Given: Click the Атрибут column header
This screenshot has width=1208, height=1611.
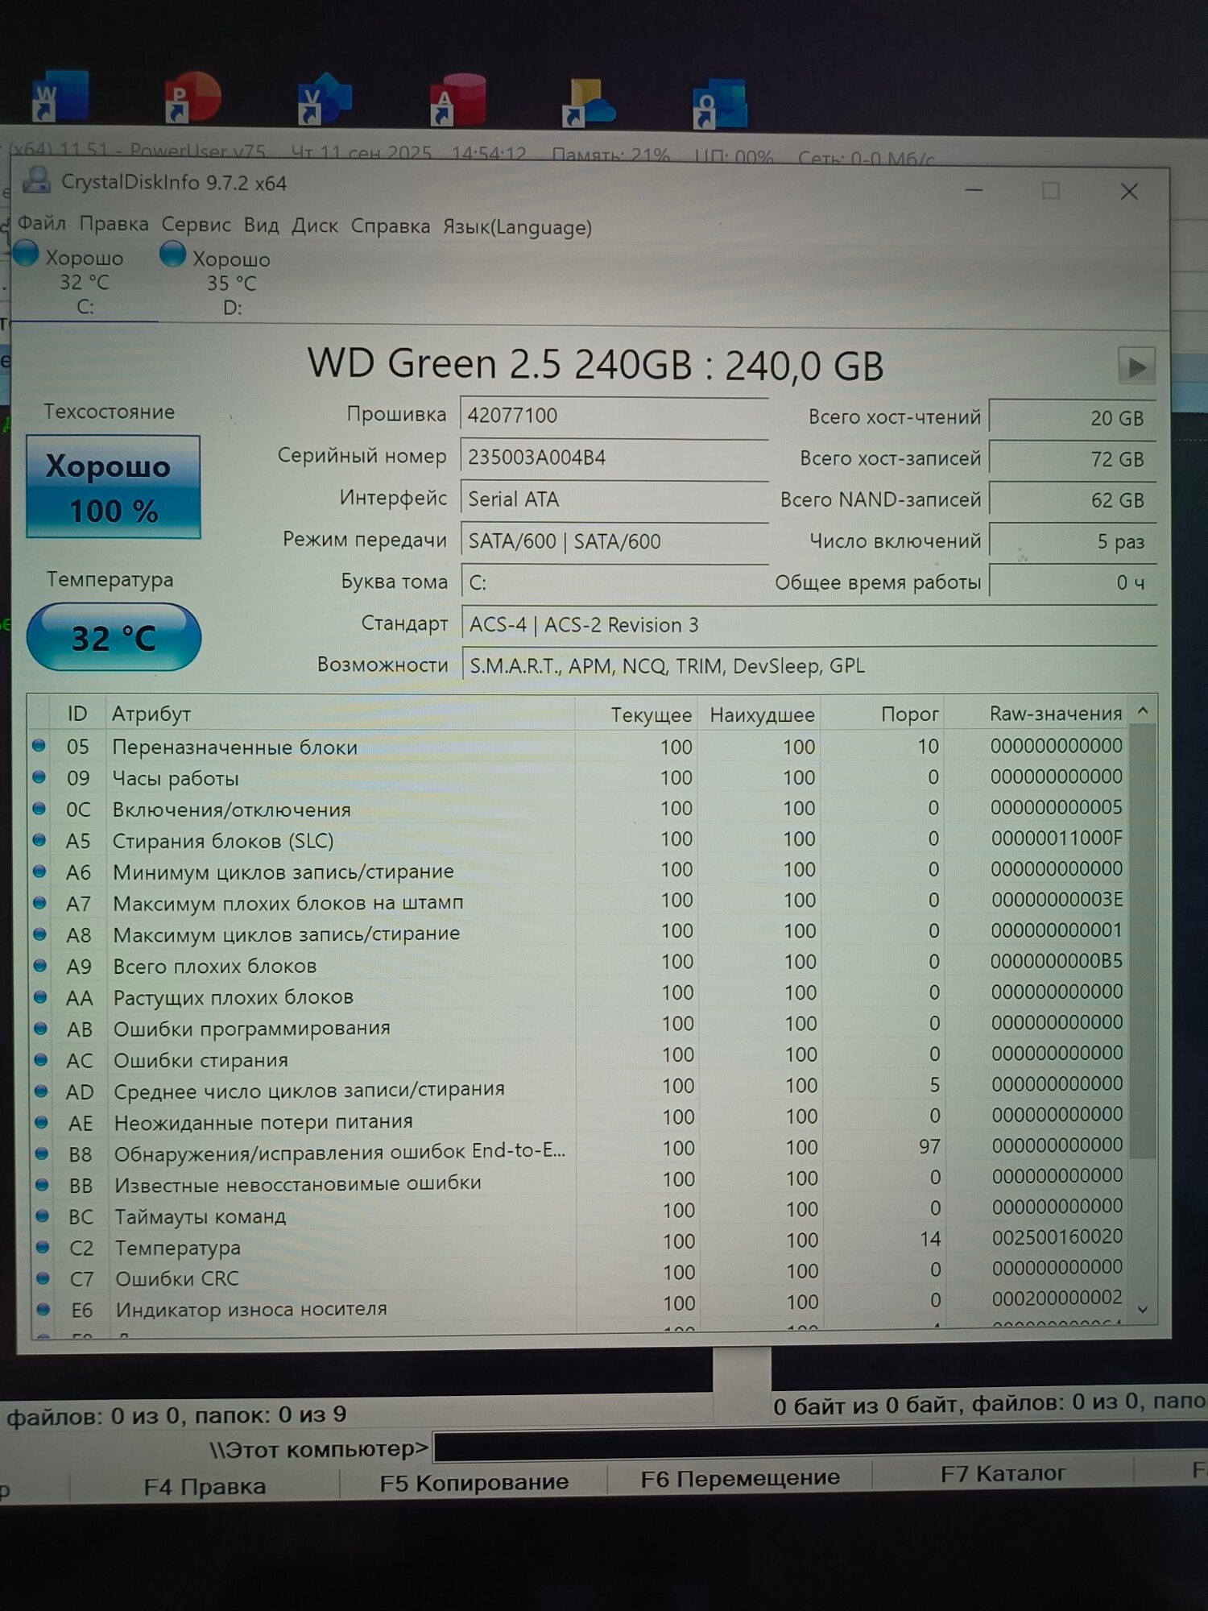Looking at the screenshot, I should point(340,714).
